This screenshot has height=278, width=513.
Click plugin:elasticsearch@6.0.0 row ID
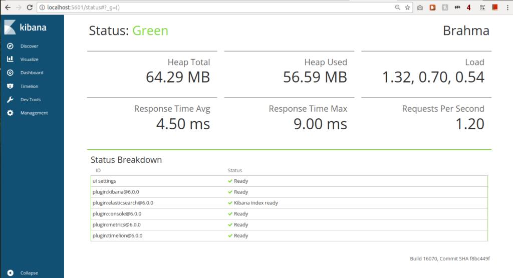(x=123, y=203)
